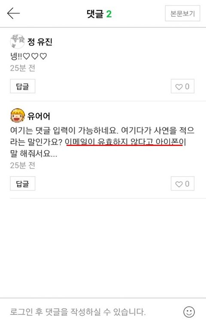Tap 유어어's cartoon face avatar

(18, 115)
